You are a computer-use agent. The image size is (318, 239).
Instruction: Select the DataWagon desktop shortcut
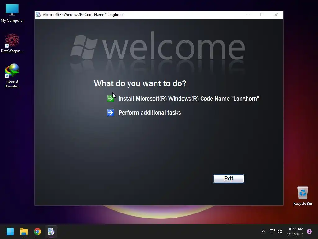coord(12,43)
